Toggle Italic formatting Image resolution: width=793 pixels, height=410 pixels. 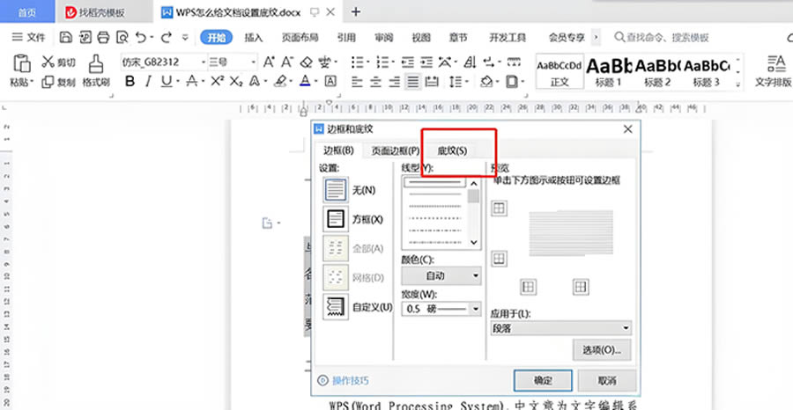pos(148,81)
